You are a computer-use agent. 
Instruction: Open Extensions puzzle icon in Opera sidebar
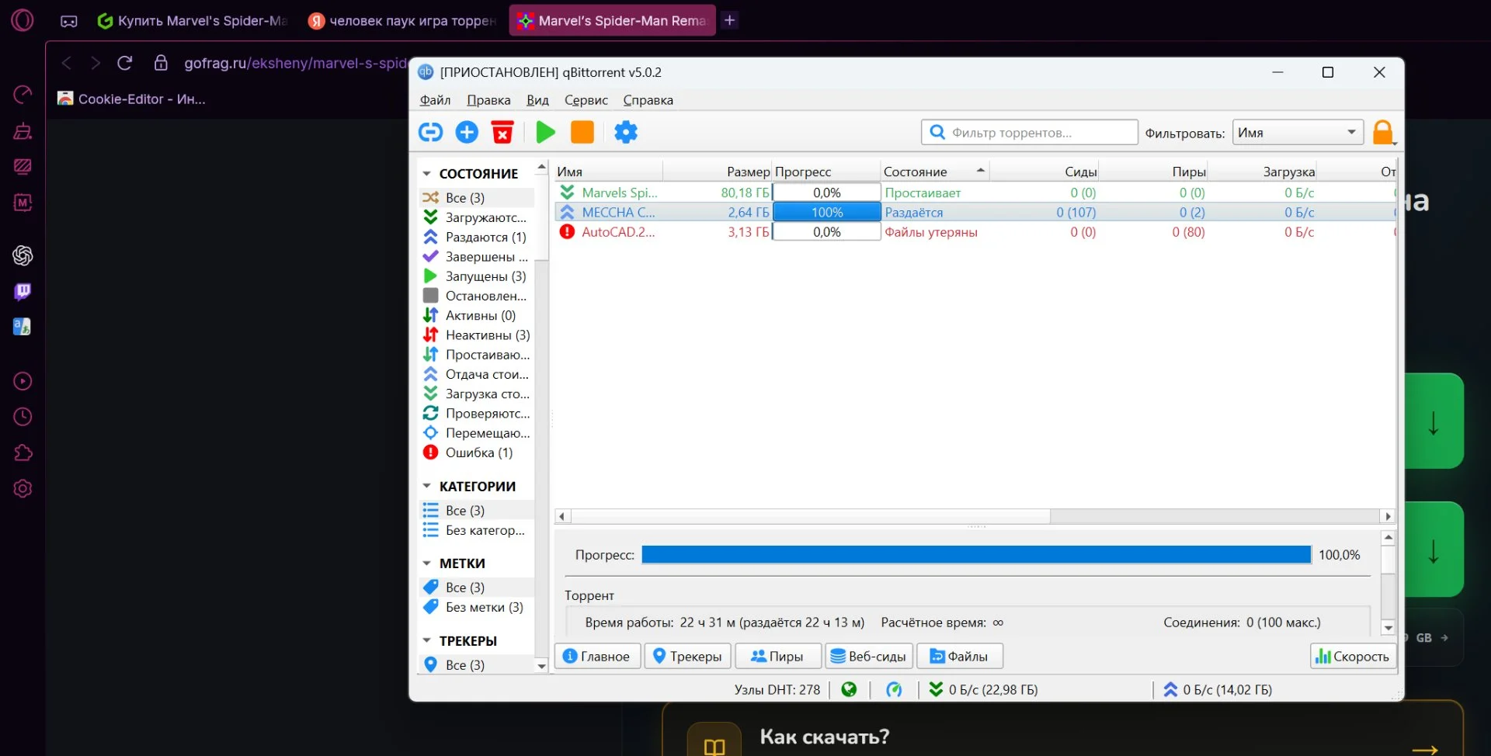[23, 453]
